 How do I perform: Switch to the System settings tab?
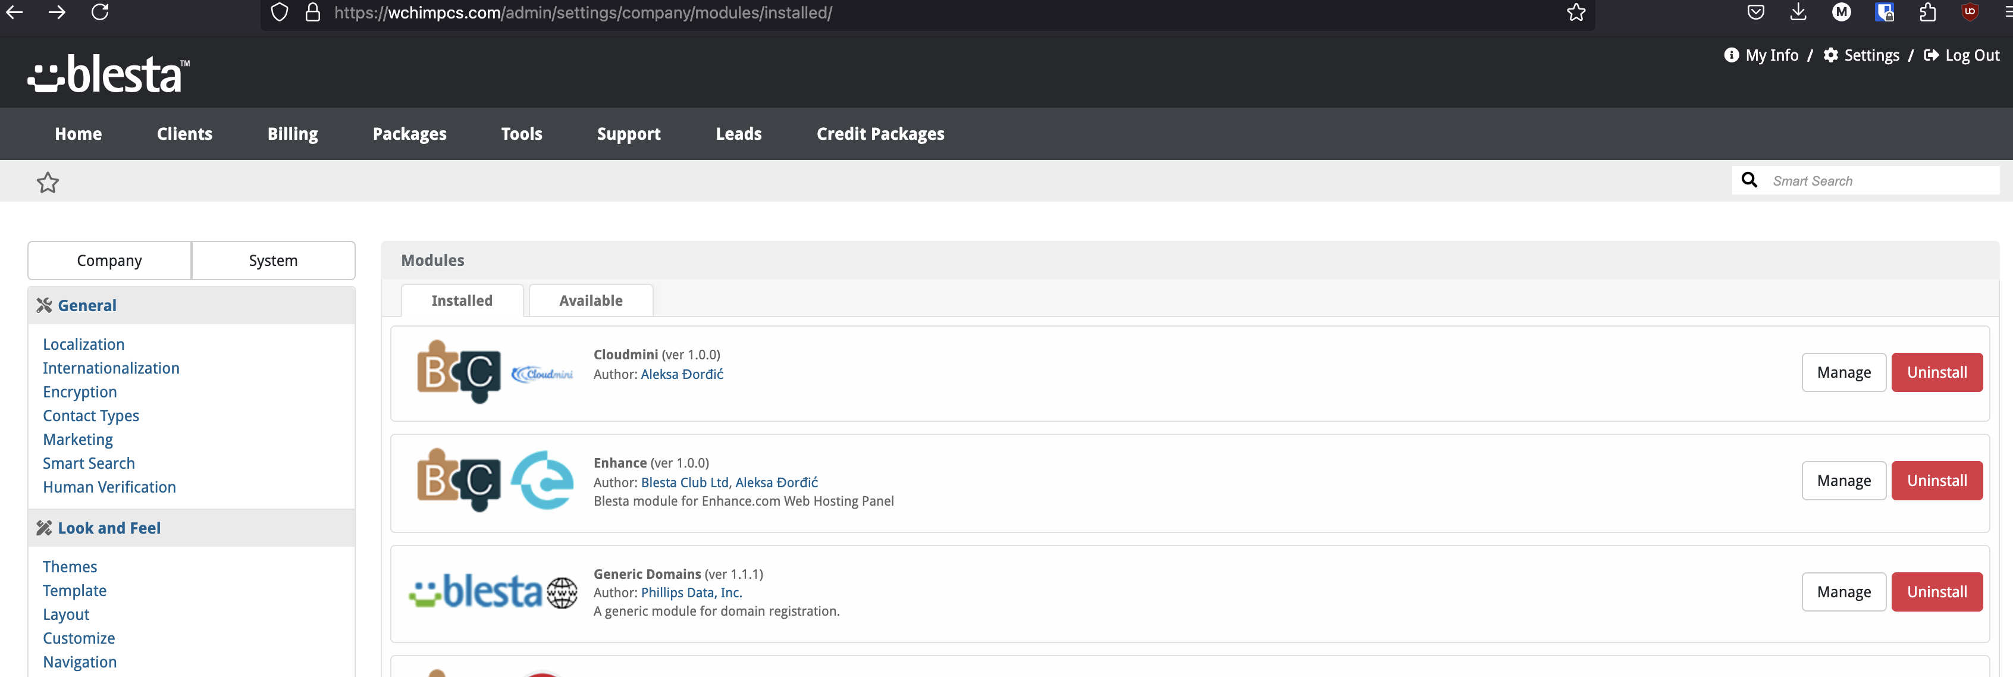point(272,261)
